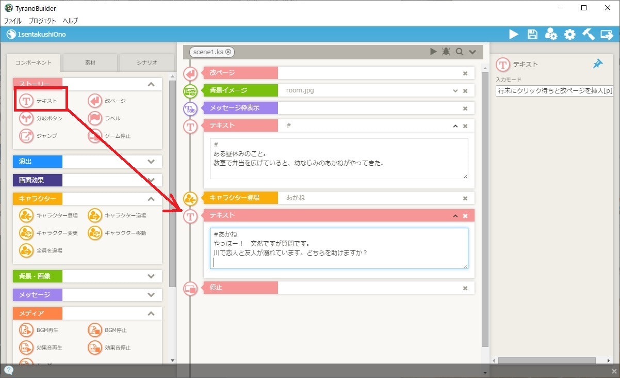Image resolution: width=620 pixels, height=378 pixels.
Task: Collapse the first テキスト block with # header
Action: (455, 126)
